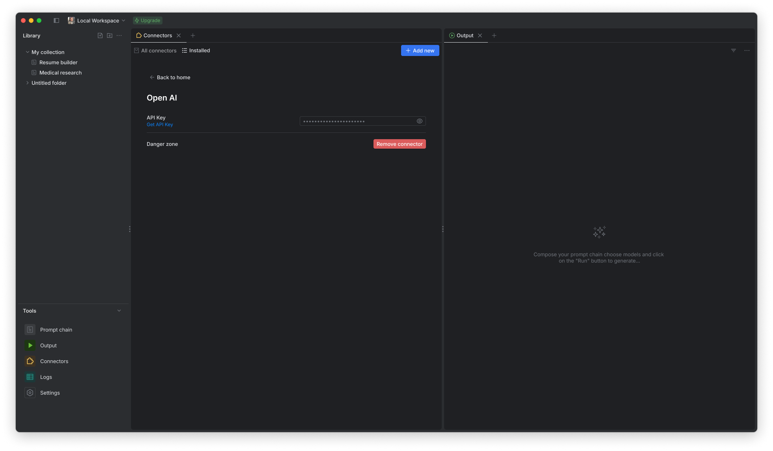The image size is (773, 451).
Task: Open the Output panel filter icon
Action: point(734,50)
